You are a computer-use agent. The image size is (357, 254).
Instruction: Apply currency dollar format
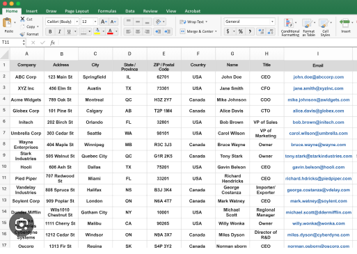click(228, 31)
